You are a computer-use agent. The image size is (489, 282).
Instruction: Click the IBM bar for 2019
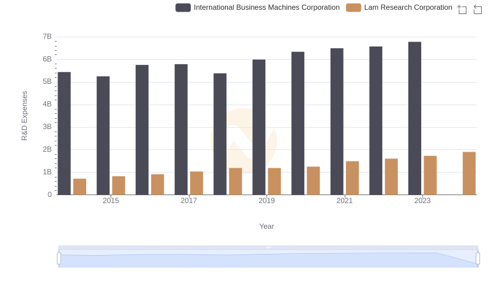259,127
